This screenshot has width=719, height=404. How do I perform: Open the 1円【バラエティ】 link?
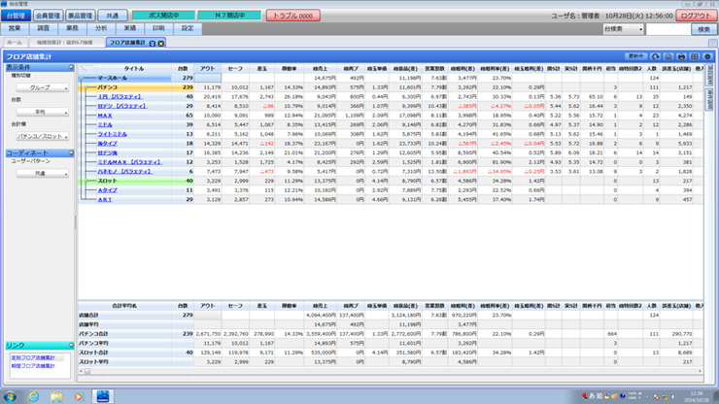(x=120, y=97)
